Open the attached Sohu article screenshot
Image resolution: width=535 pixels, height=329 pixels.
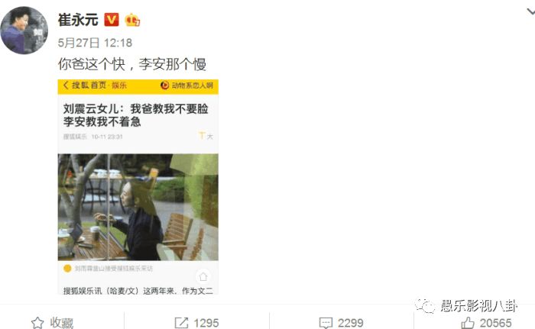[x=138, y=187]
